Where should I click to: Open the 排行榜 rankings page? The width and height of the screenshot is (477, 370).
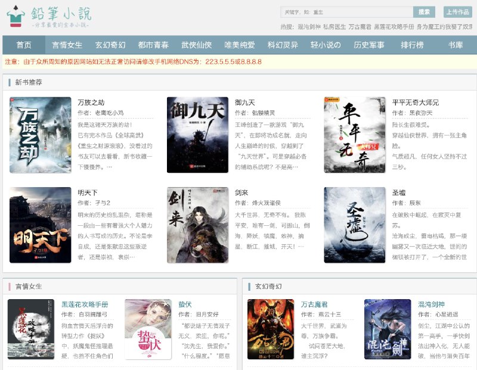[412, 45]
